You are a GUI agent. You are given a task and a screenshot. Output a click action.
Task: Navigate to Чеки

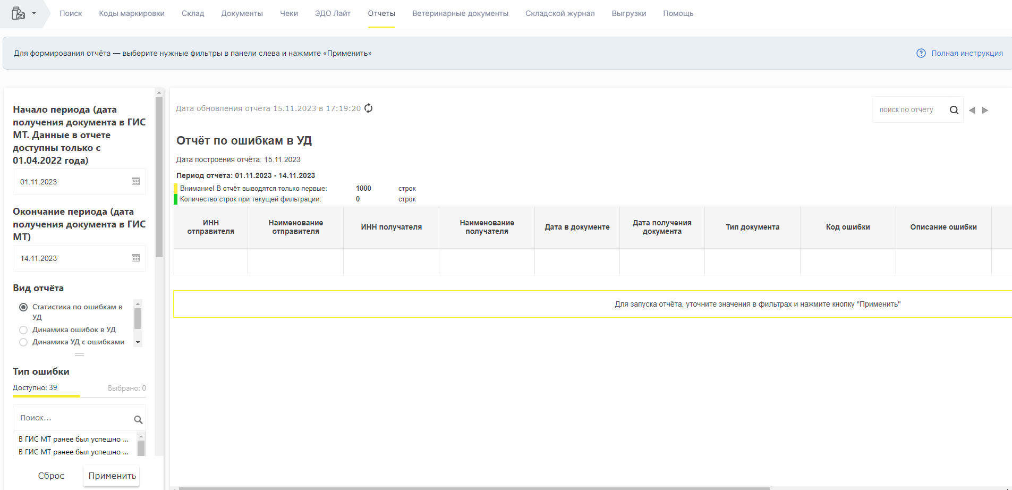pyautogui.click(x=289, y=13)
